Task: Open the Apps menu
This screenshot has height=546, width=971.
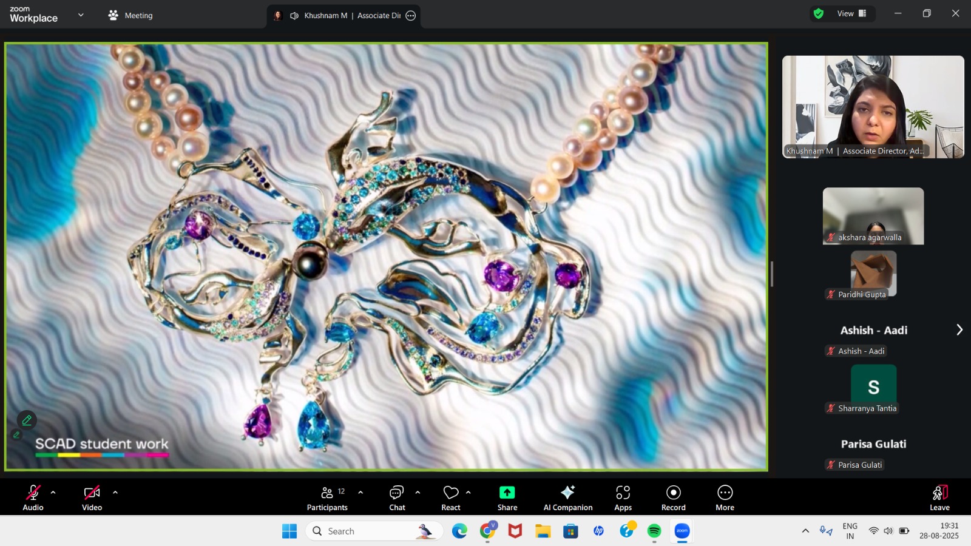Action: click(x=623, y=497)
